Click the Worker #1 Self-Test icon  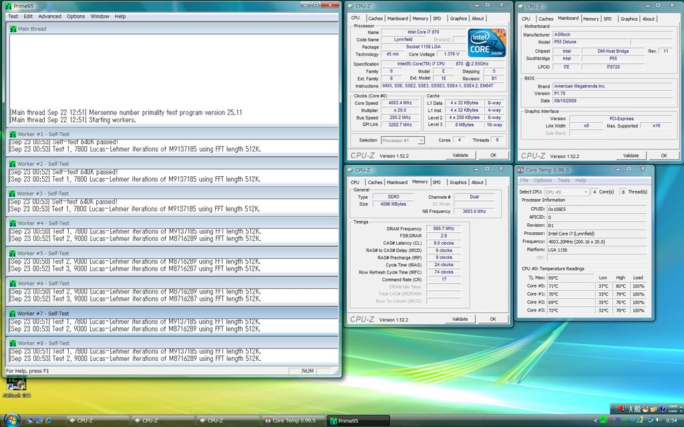[x=13, y=134]
